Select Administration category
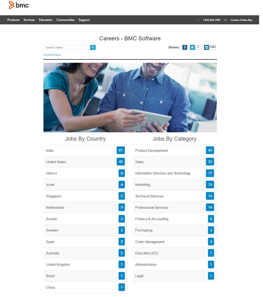263x297 pixels. click(x=175, y=264)
